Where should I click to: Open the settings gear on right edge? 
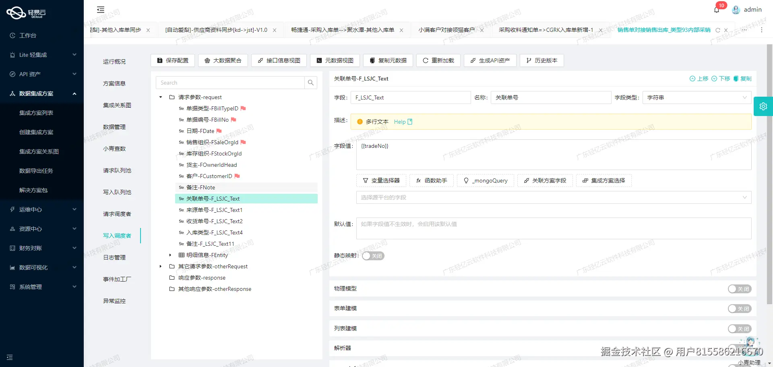(x=763, y=106)
